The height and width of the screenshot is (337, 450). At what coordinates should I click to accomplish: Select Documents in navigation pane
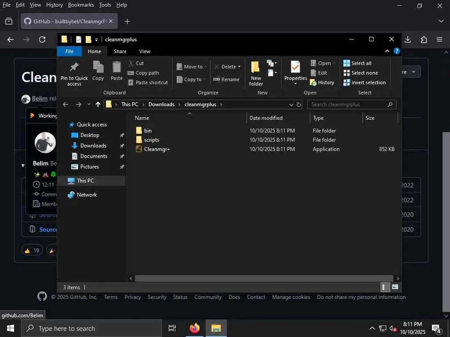(x=94, y=156)
